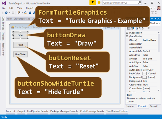162x119 pixels.
Task: Switch to the Team Explorer tab
Action: (155, 107)
